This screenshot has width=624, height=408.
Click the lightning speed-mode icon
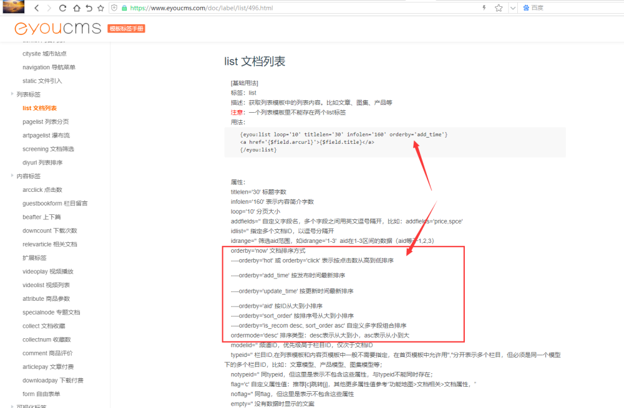click(484, 7)
